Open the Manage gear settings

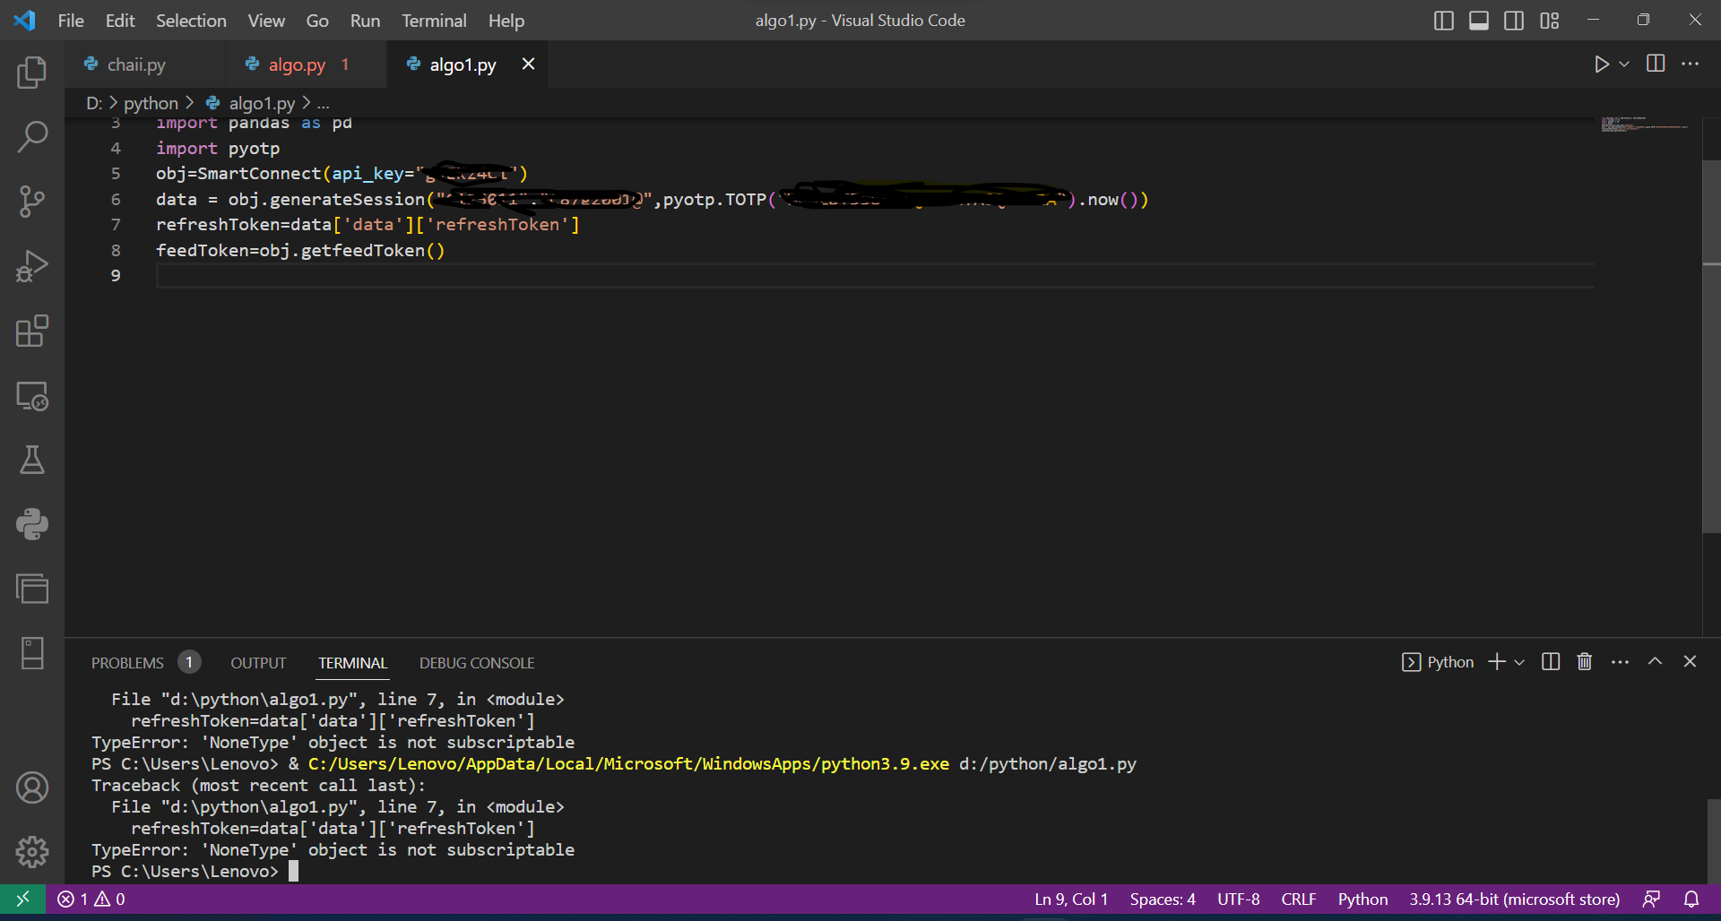click(32, 852)
